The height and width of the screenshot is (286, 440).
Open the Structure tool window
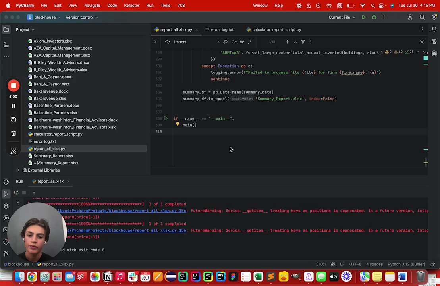tap(6, 44)
